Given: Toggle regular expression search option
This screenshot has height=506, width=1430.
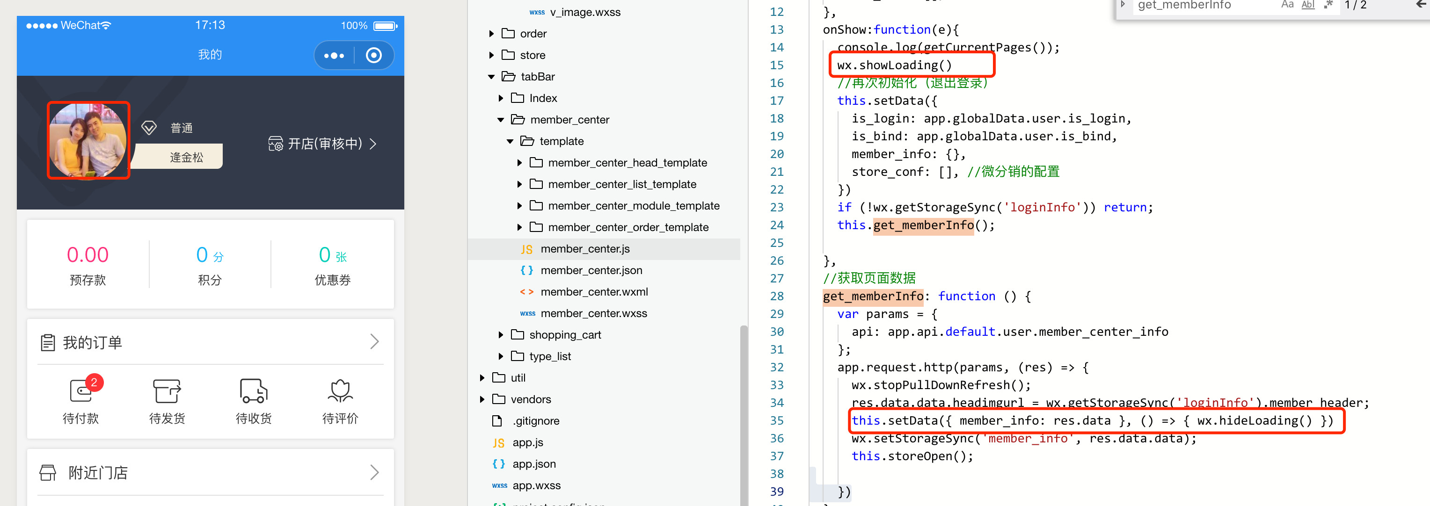Looking at the screenshot, I should [1328, 4].
